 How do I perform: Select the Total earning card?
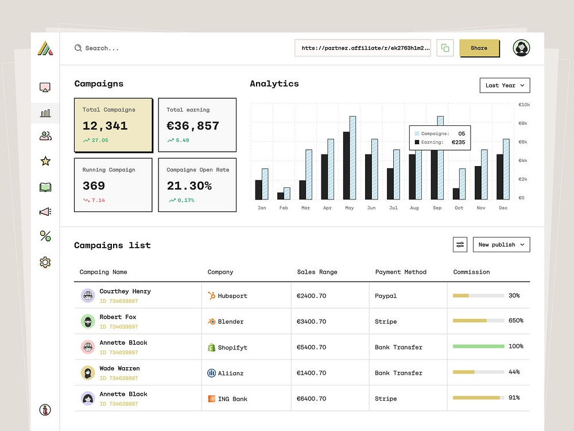click(x=197, y=125)
